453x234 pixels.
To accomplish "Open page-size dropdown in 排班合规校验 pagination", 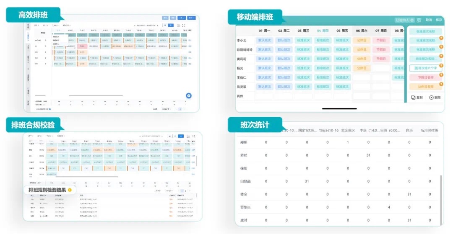I will pos(169,191).
